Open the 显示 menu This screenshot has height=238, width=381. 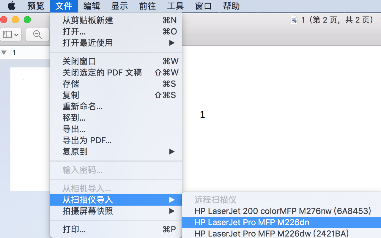(119, 6)
